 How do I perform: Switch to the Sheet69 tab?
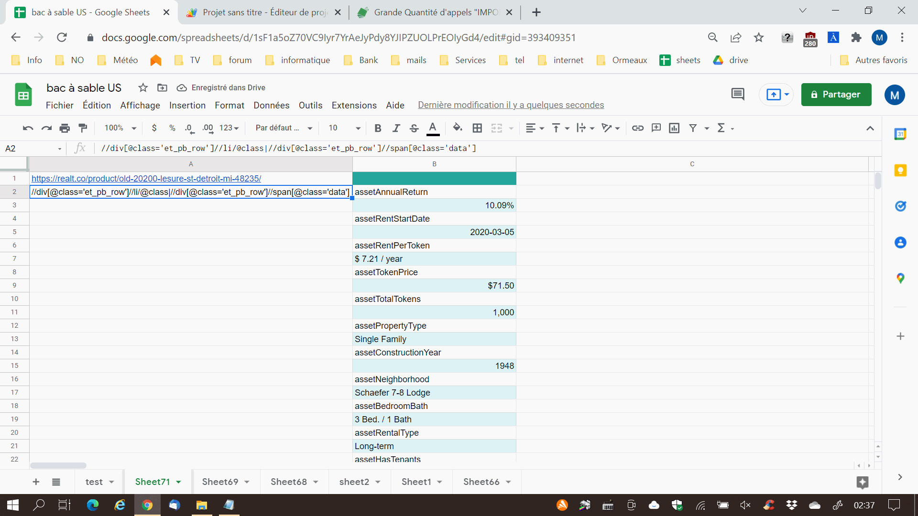[x=220, y=482]
